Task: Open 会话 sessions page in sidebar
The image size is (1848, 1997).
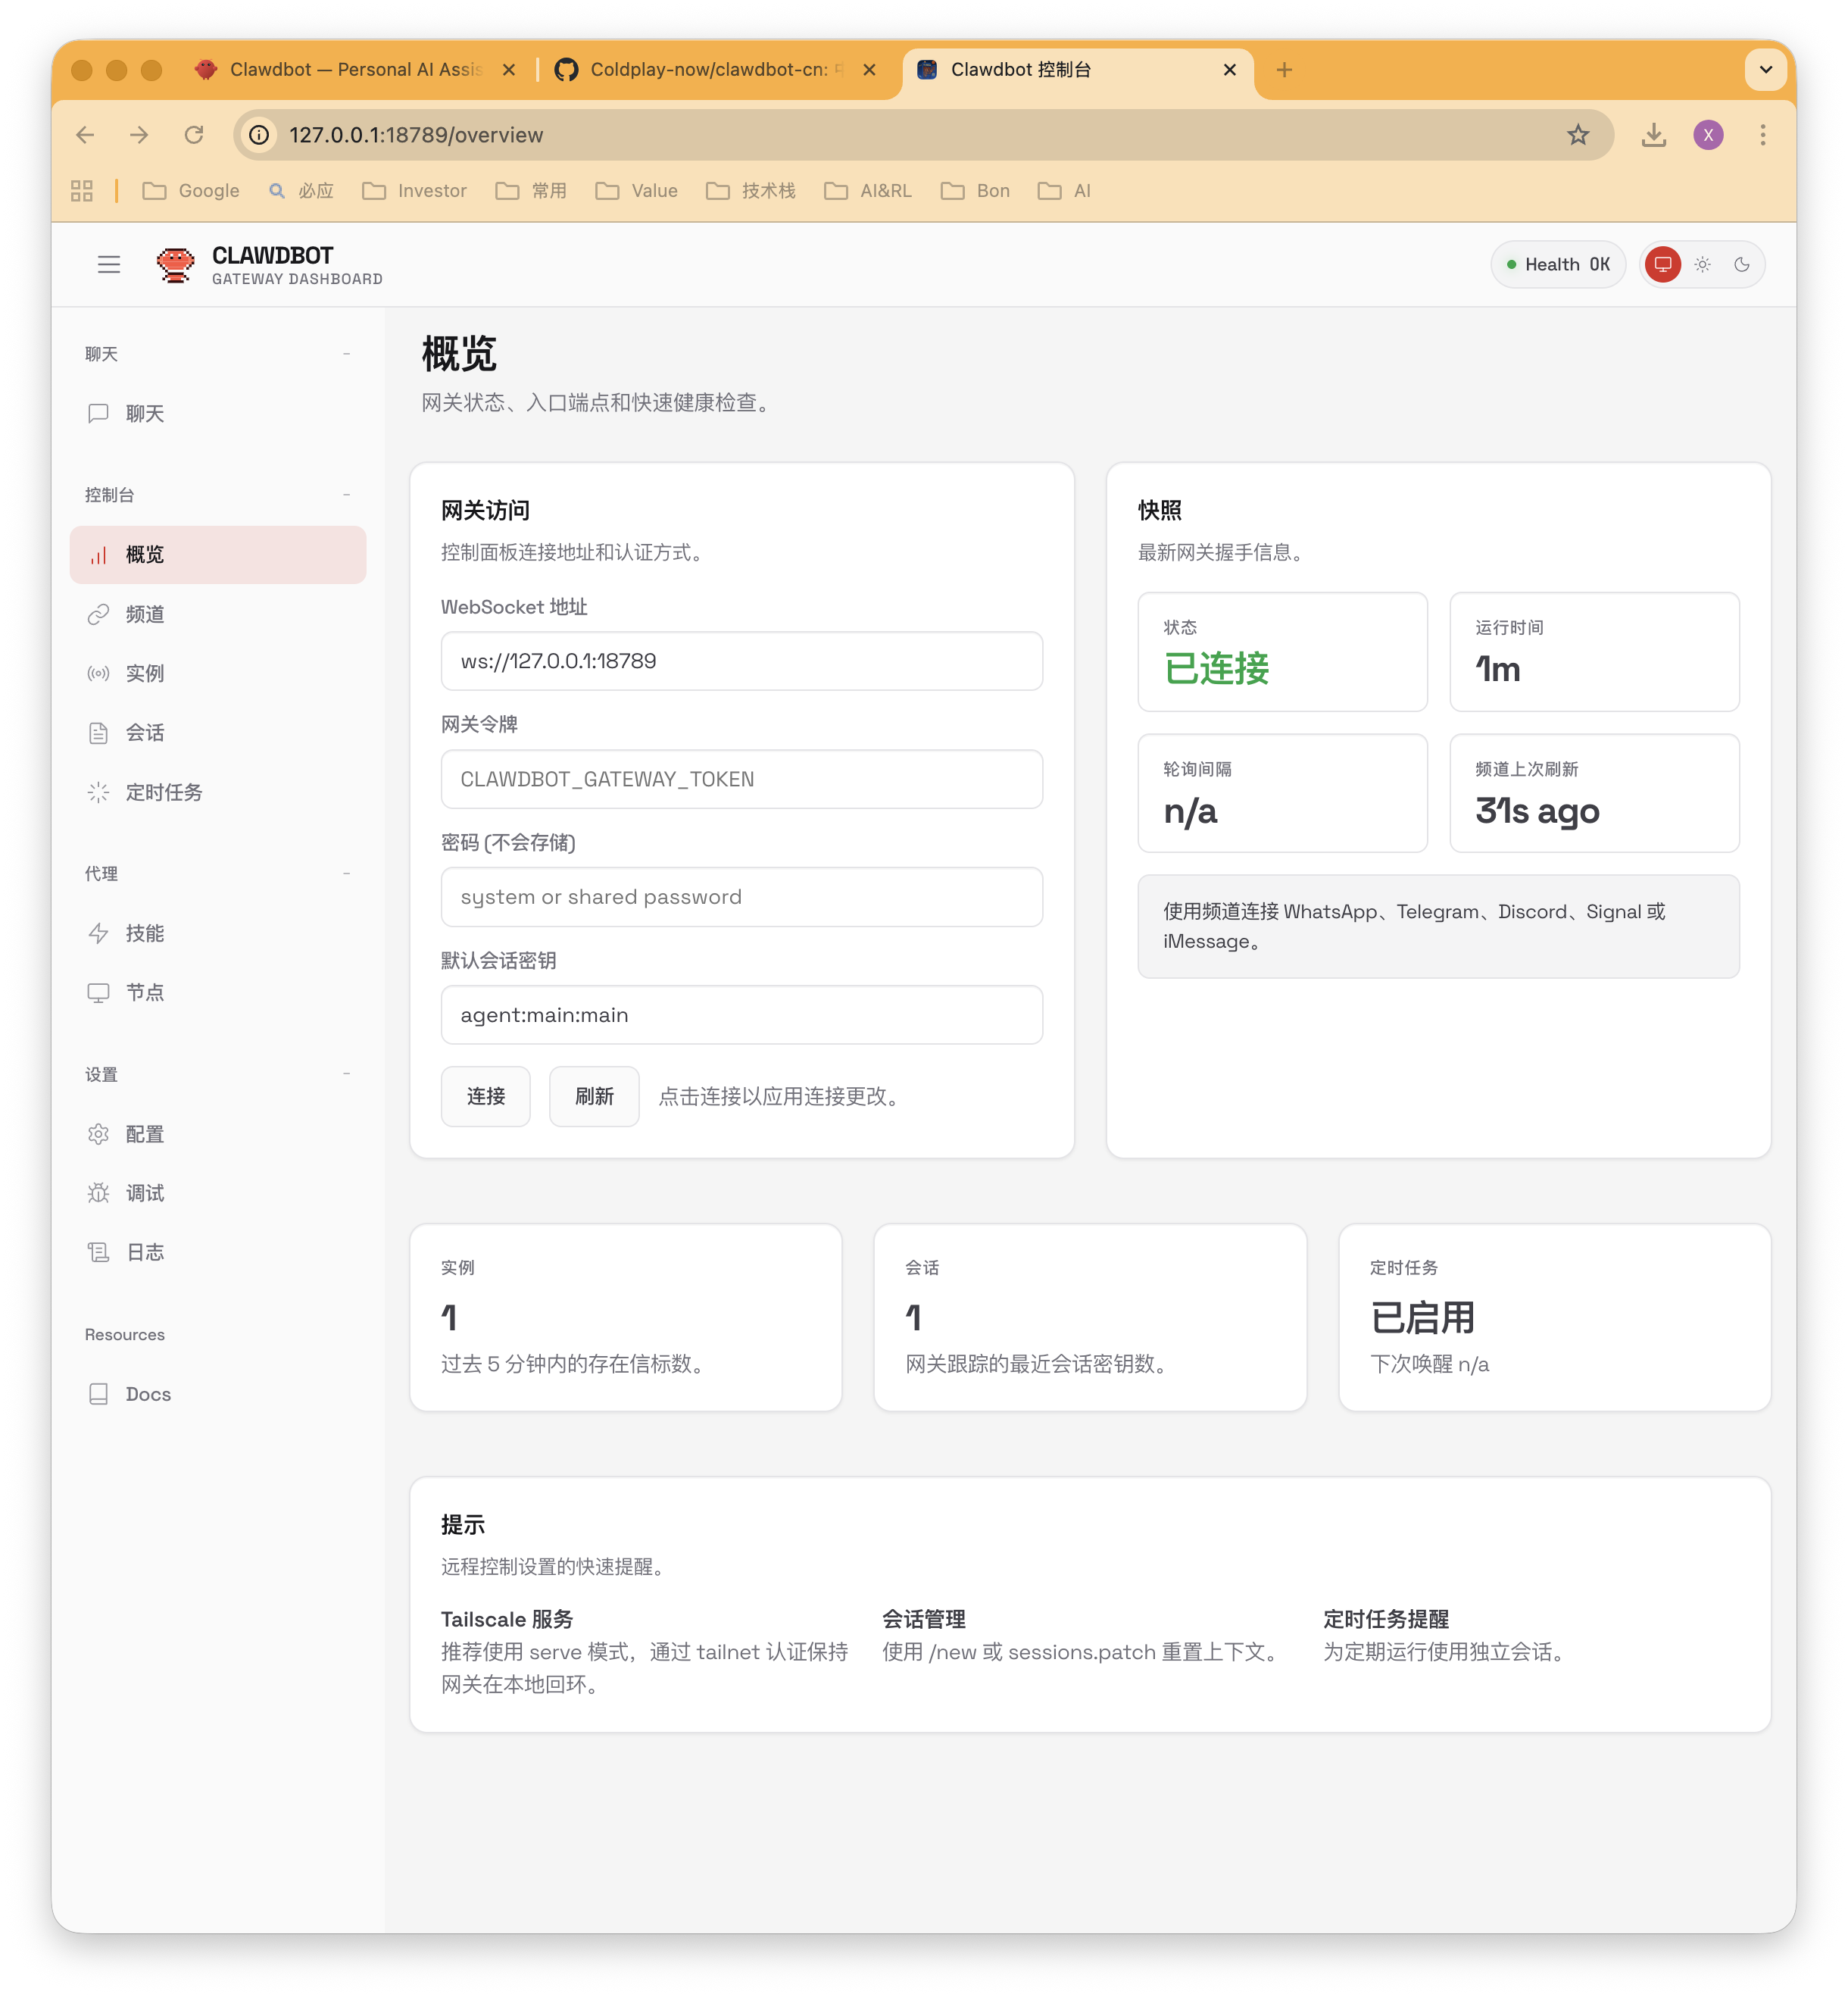Action: (218, 733)
